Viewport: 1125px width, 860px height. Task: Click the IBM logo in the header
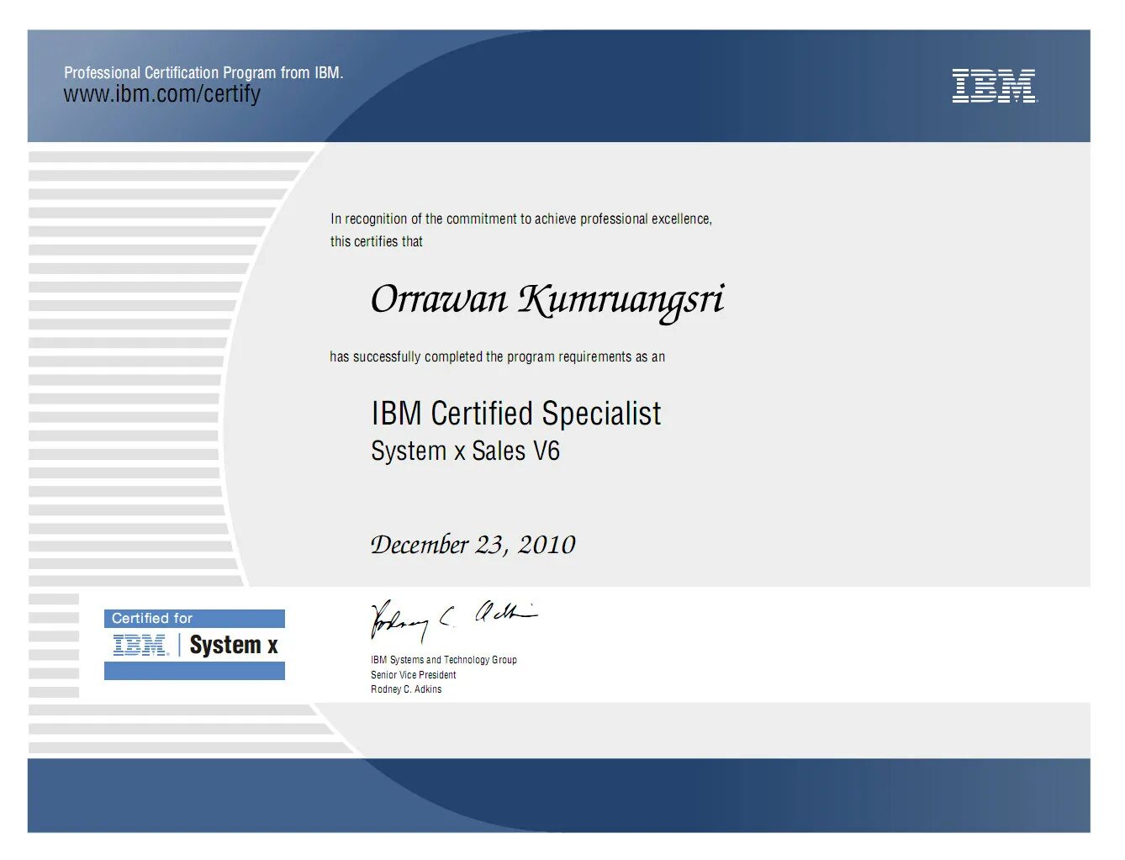click(995, 86)
